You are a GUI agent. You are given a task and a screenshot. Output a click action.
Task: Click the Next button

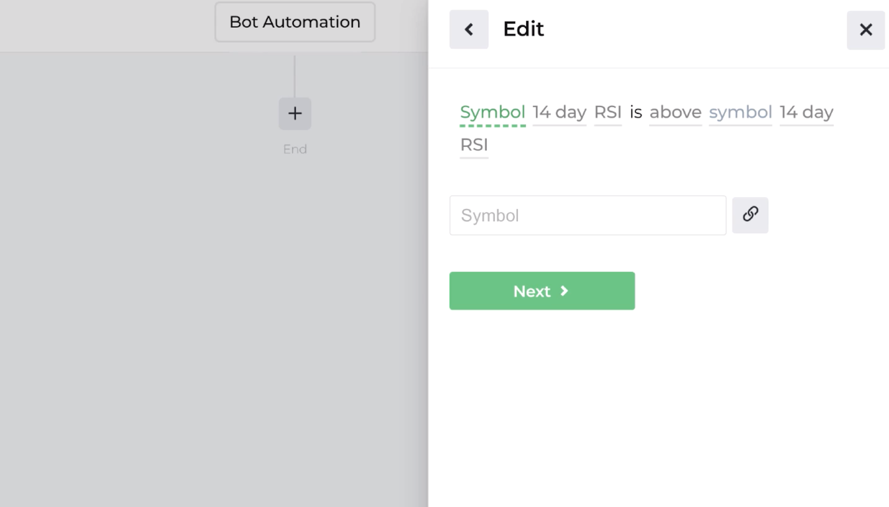click(542, 291)
